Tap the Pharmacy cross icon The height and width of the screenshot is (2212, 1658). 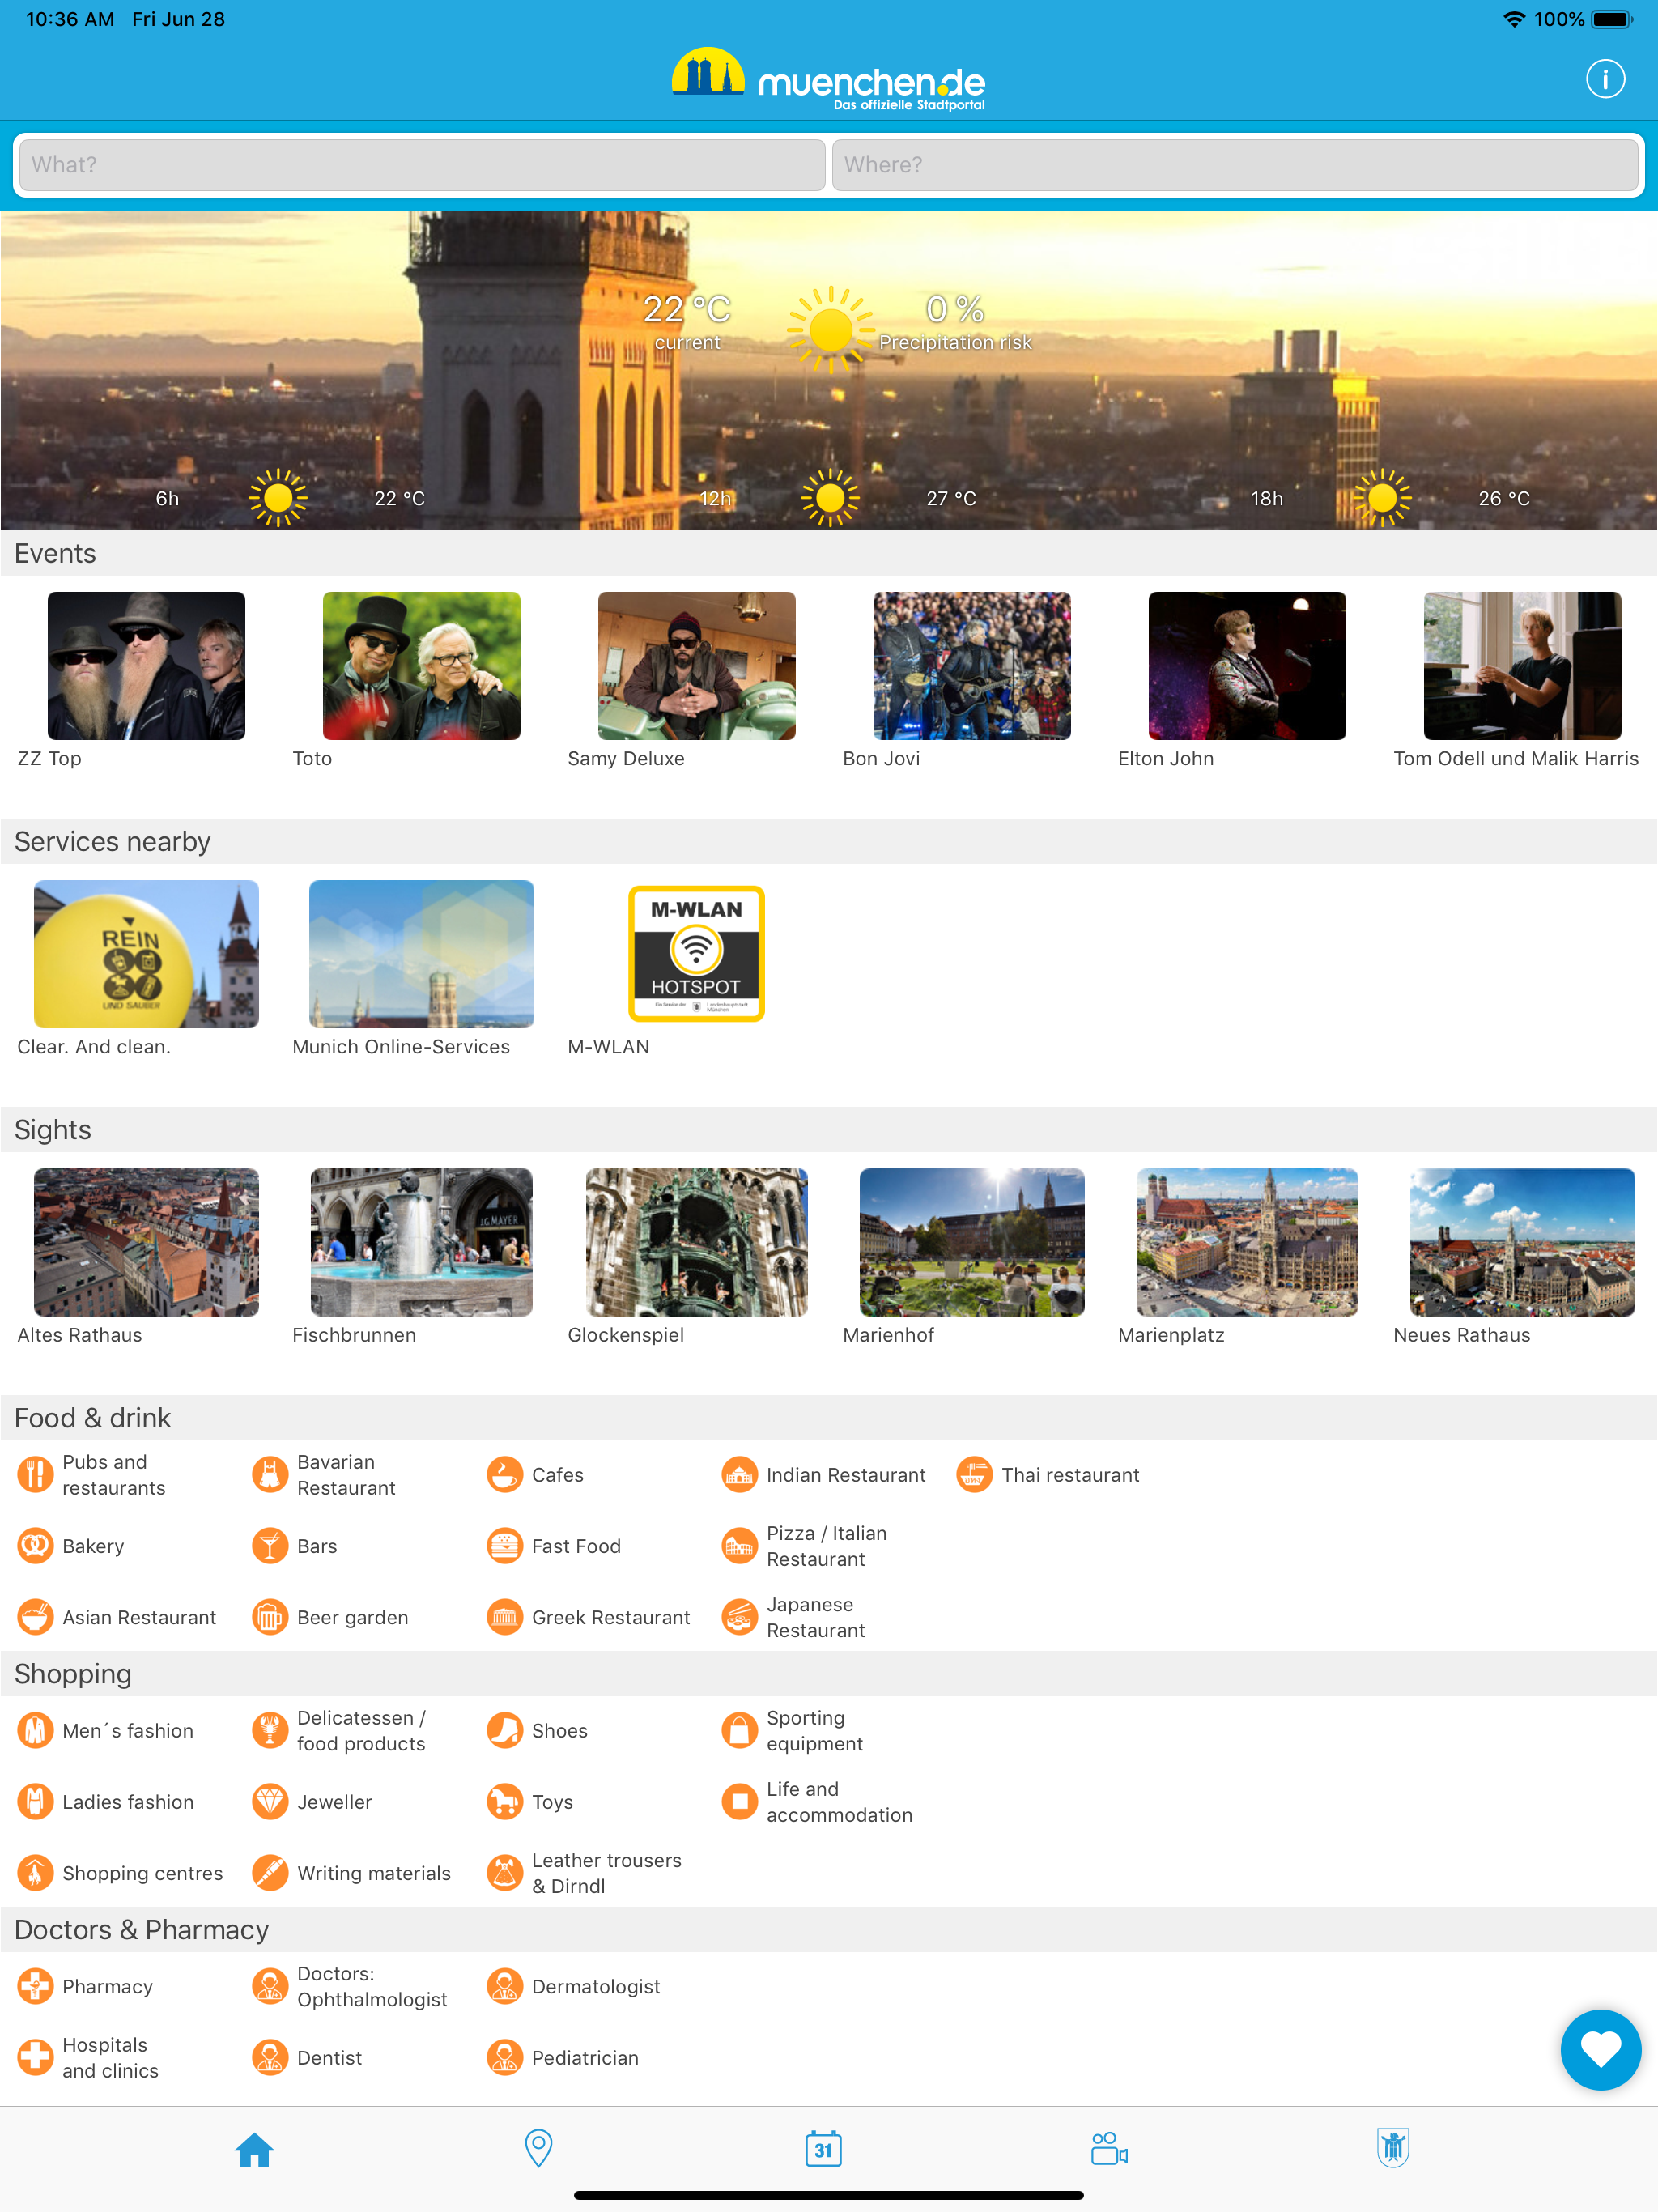click(x=35, y=1986)
